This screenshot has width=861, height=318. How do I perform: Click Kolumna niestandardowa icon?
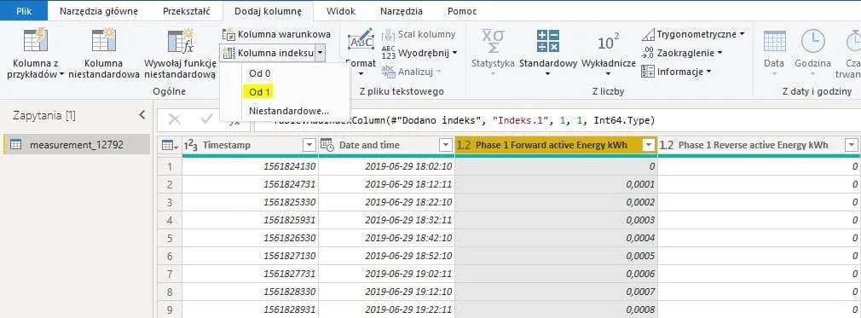(x=104, y=41)
